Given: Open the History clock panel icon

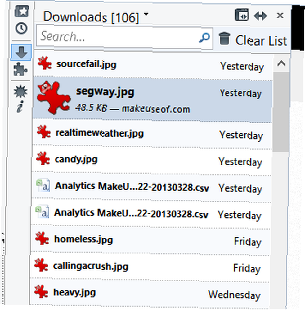Looking at the screenshot, I should (x=21, y=28).
